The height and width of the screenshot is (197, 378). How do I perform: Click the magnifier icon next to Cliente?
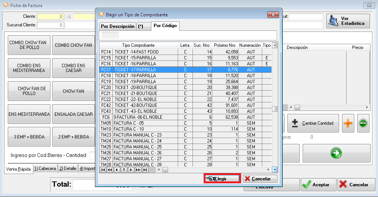tap(69, 17)
